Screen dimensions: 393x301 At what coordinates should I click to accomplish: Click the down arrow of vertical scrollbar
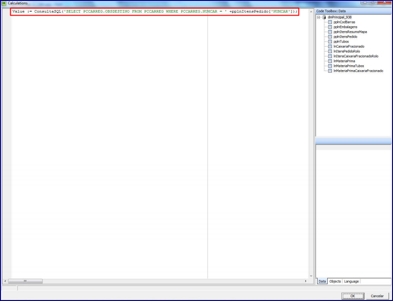(x=311, y=276)
